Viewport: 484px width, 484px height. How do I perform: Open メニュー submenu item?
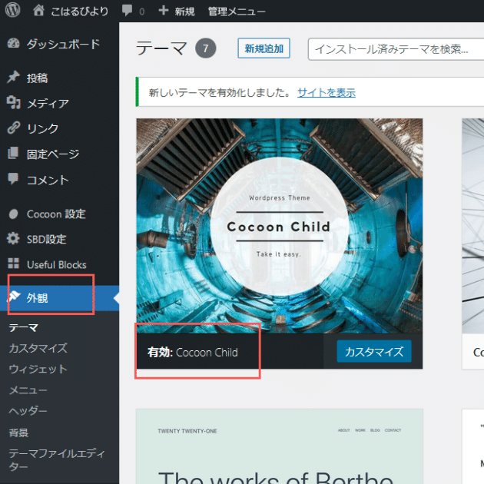[x=28, y=390]
